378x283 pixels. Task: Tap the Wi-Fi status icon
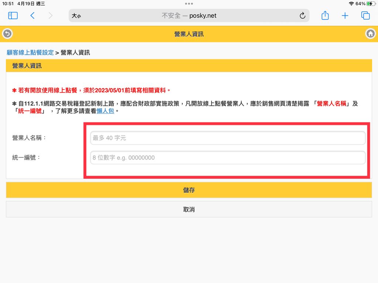click(x=351, y=4)
